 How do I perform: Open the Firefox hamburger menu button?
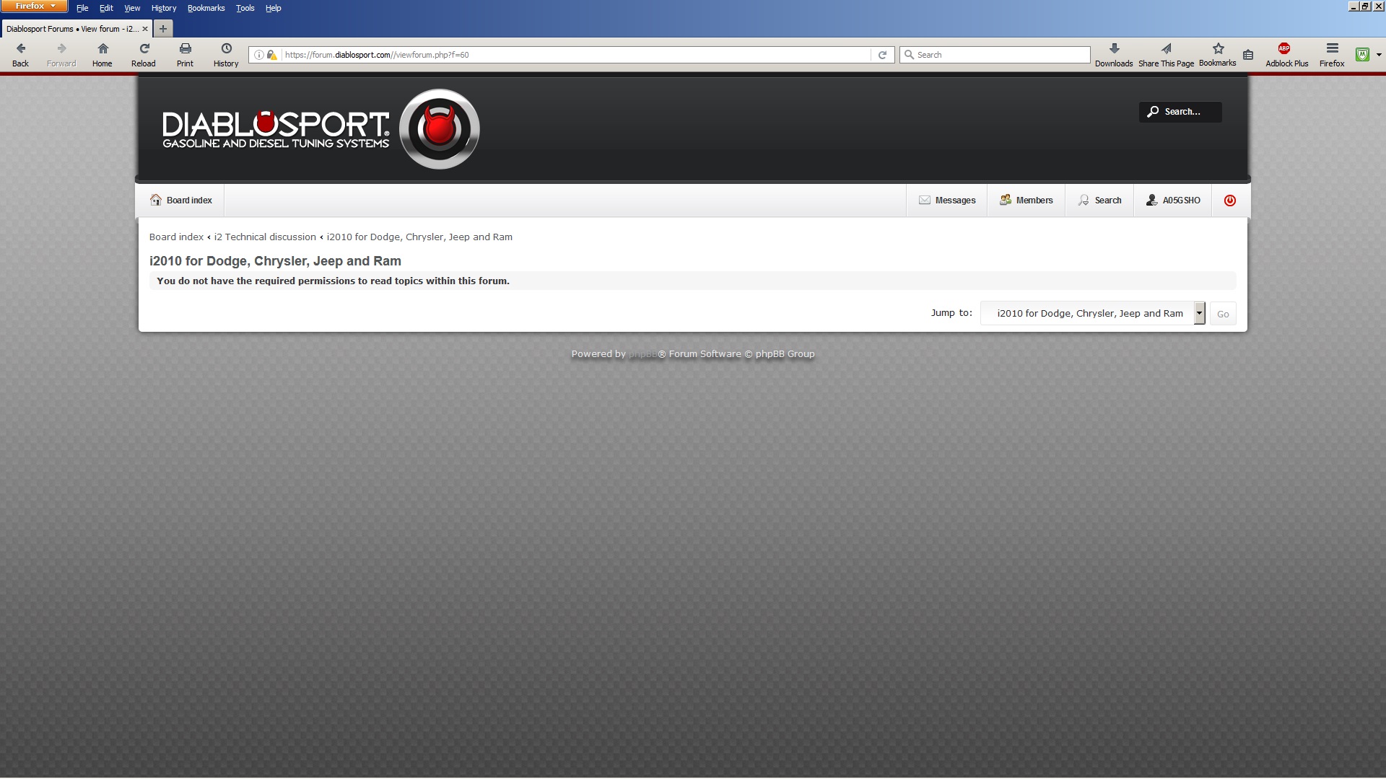[1332, 54]
